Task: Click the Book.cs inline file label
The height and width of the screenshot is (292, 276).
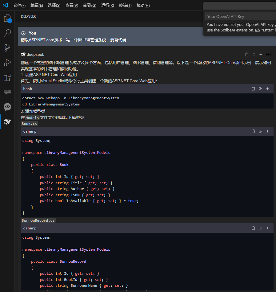Action: pos(29,124)
